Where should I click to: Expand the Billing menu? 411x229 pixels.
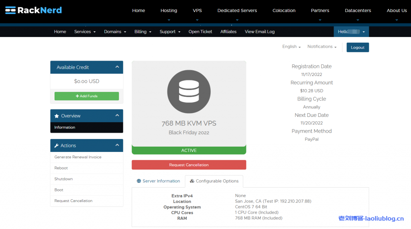[x=142, y=32]
